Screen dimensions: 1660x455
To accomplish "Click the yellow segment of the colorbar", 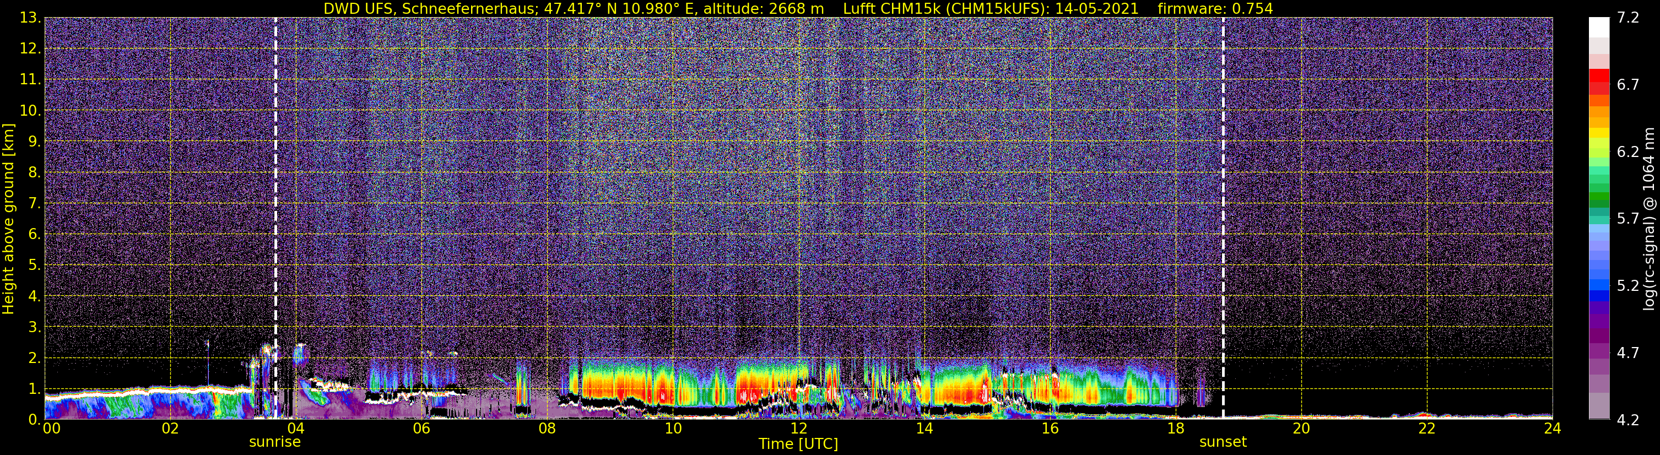I will click(1599, 134).
